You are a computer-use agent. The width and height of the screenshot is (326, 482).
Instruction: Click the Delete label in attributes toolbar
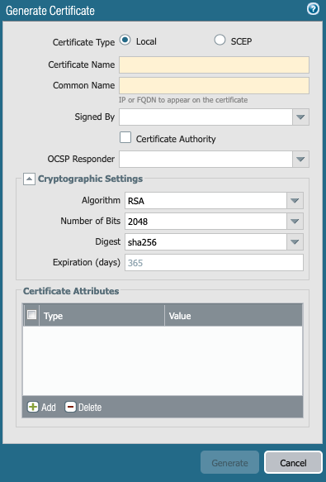pos(90,408)
